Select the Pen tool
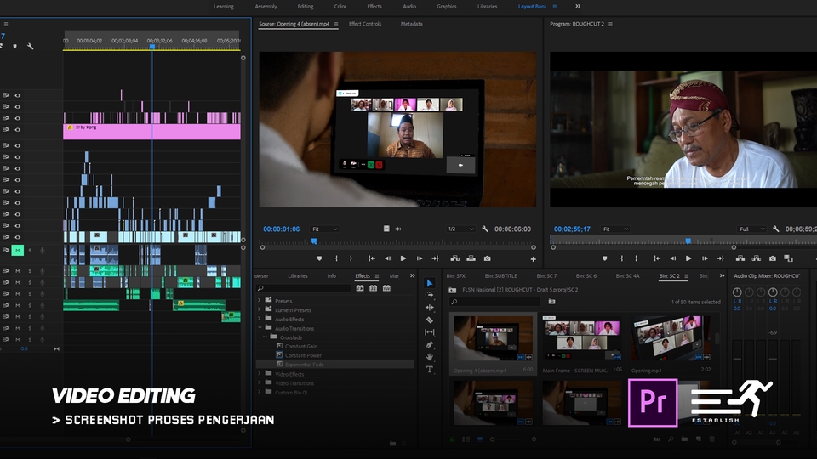The image size is (817, 459). [x=429, y=344]
